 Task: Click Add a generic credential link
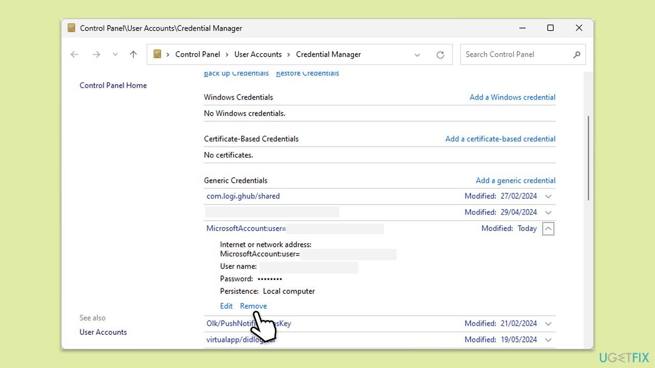click(x=515, y=180)
